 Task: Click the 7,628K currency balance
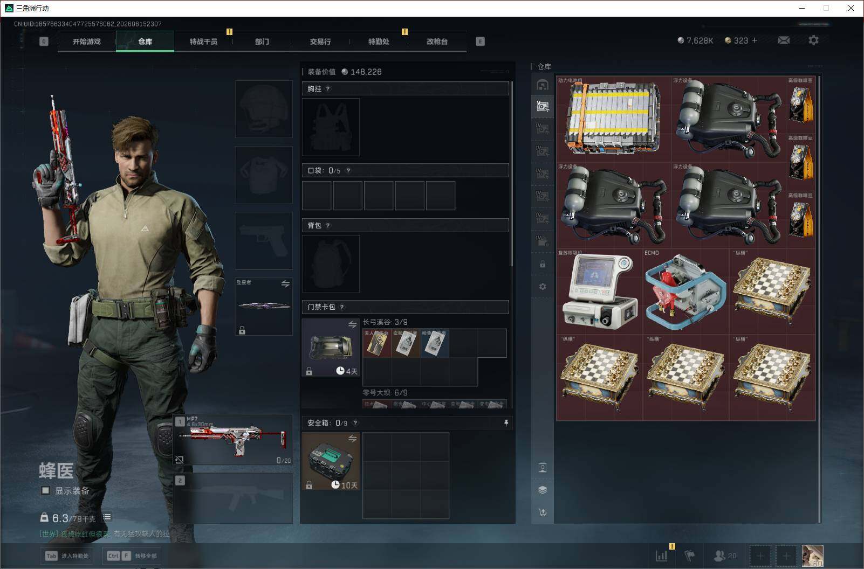point(695,40)
